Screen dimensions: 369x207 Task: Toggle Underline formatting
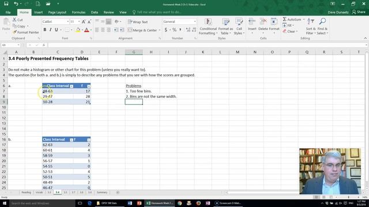tap(57, 30)
